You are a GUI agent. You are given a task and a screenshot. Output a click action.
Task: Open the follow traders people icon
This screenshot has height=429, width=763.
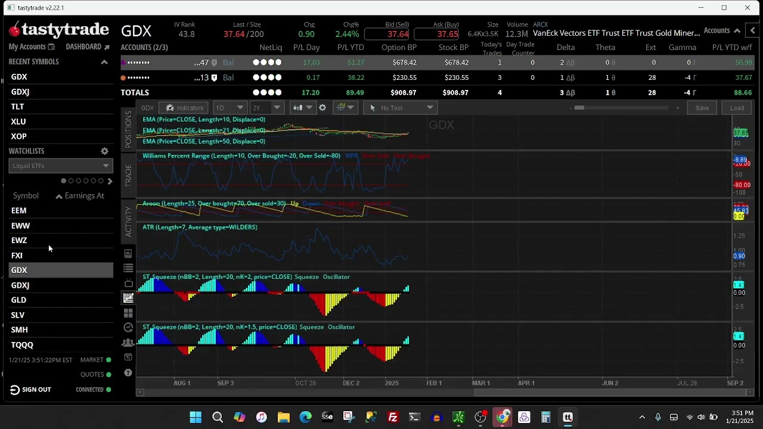click(128, 343)
